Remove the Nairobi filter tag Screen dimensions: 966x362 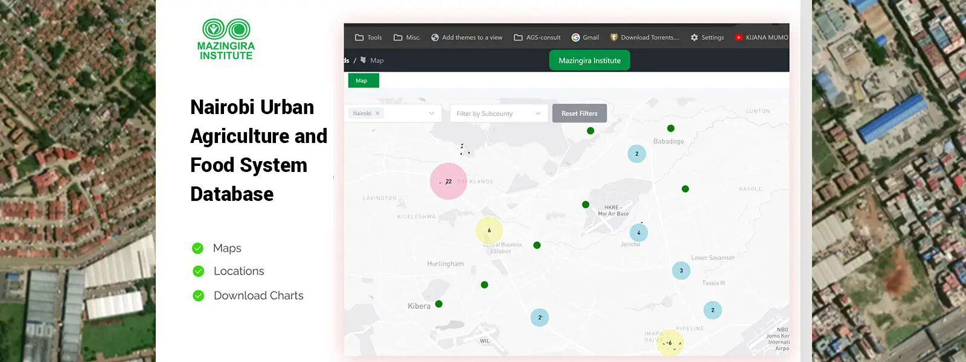pyautogui.click(x=377, y=113)
